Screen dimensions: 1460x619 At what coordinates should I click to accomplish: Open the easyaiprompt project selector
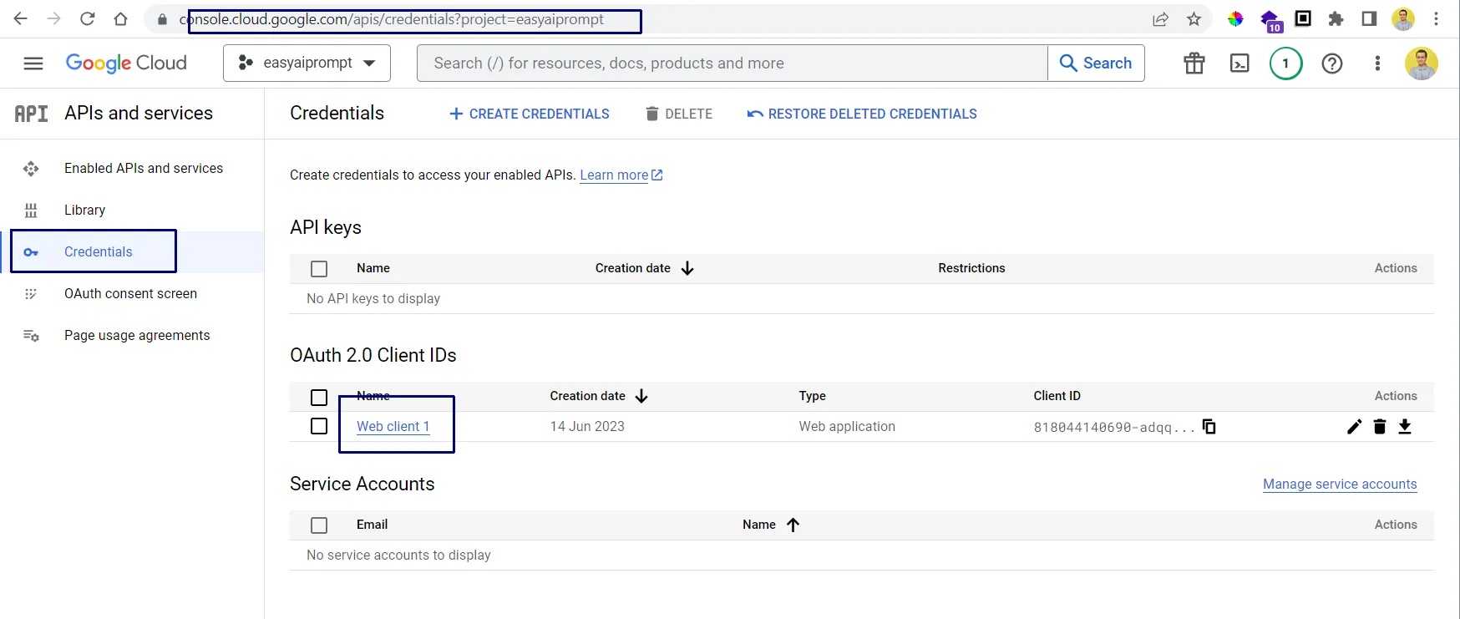click(307, 63)
